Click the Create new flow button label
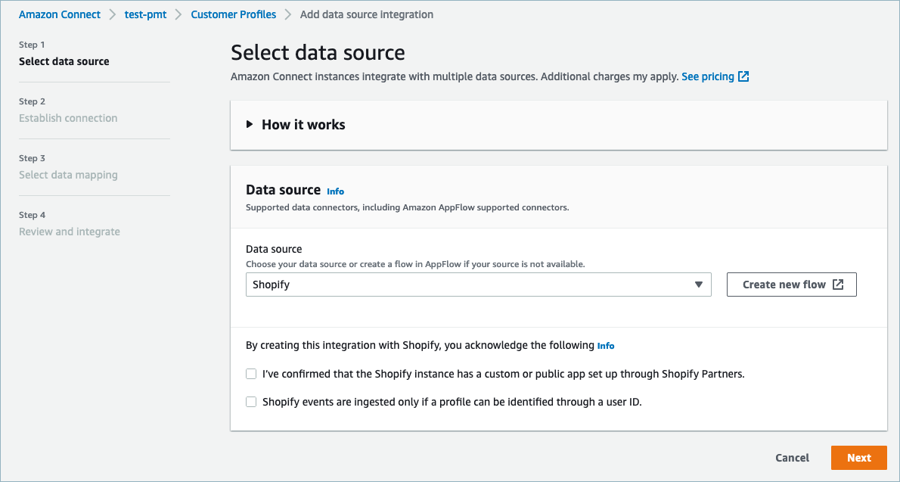The width and height of the screenshot is (900, 482). coord(784,285)
